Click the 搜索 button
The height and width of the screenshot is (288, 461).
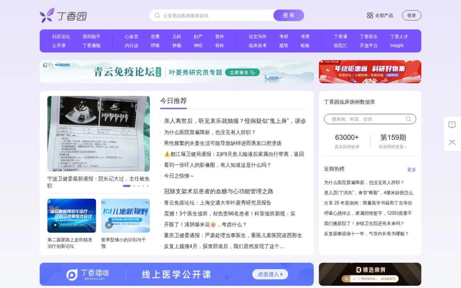[289, 15]
